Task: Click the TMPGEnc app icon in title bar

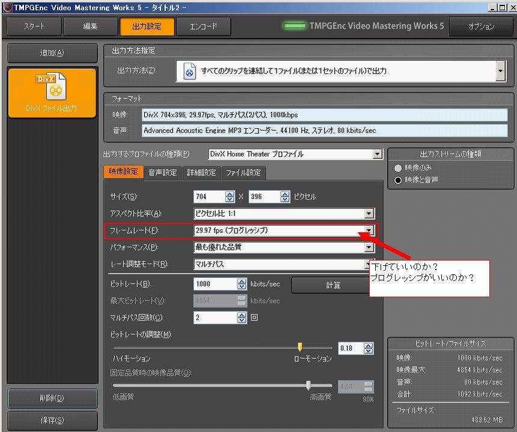Action: (7, 7)
